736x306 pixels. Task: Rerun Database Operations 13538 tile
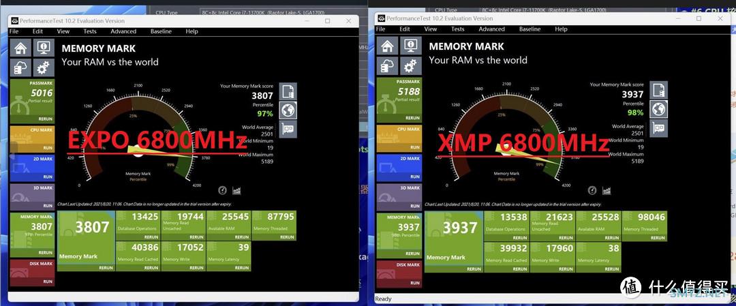[520, 238]
